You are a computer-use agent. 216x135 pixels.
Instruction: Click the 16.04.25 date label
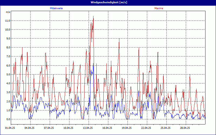click(x=107, y=128)
